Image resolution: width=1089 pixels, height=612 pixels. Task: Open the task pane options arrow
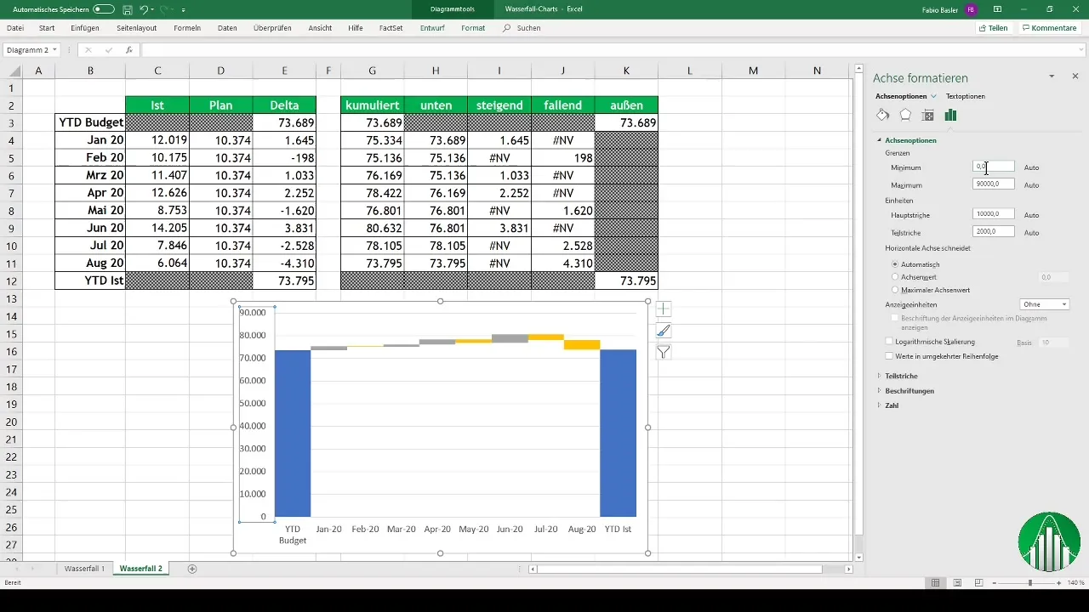1052,76
